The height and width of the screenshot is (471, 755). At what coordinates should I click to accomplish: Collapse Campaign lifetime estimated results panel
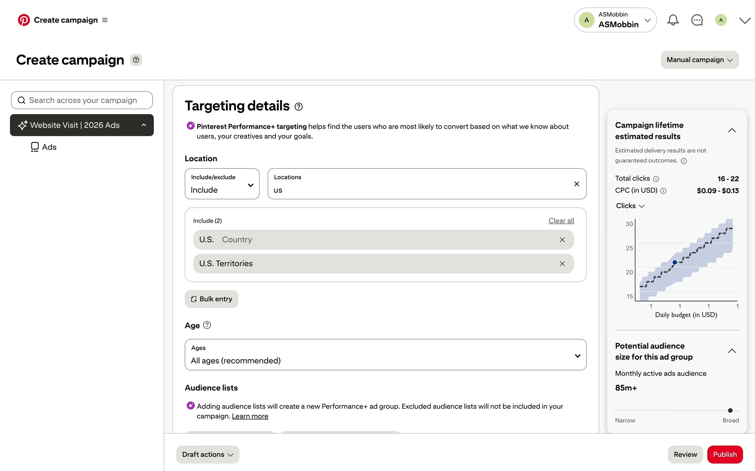coord(731,131)
